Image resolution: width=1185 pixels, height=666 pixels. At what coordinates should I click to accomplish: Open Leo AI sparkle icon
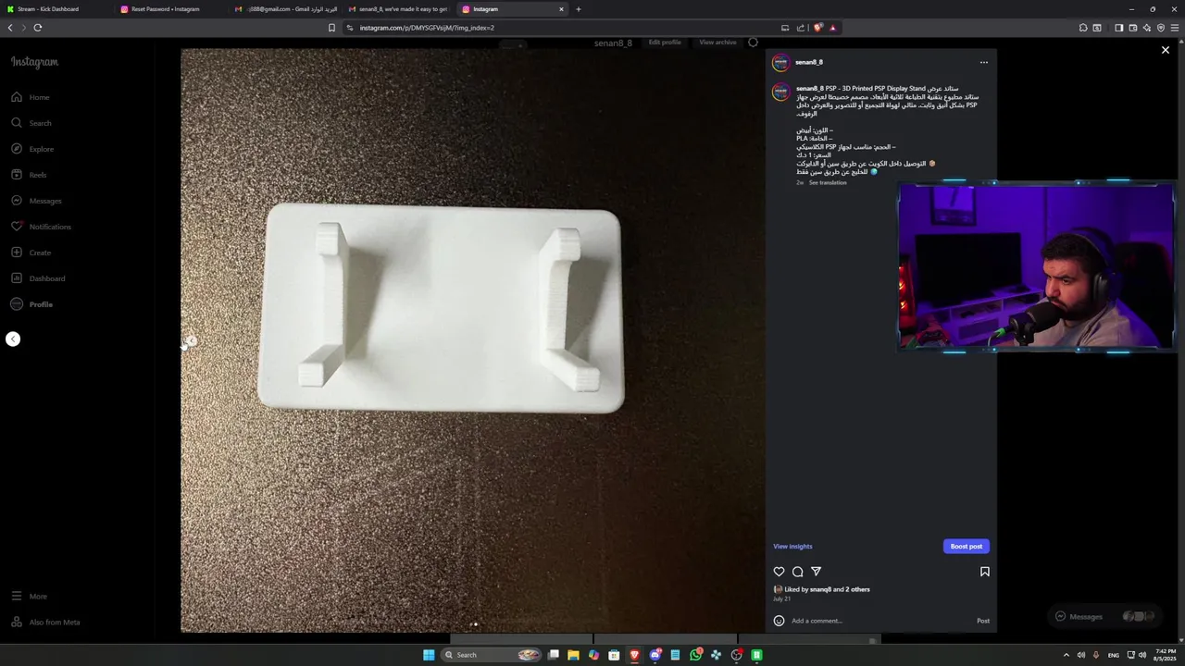pyautogui.click(x=1146, y=28)
